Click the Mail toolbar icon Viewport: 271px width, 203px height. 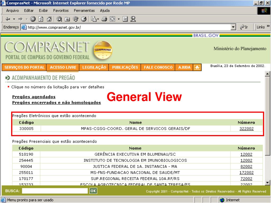(x=94, y=19)
